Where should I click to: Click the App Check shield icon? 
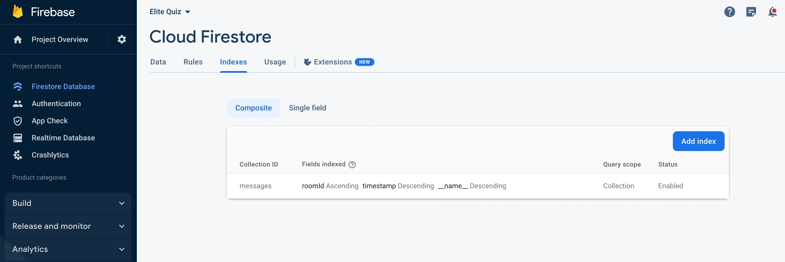click(18, 121)
